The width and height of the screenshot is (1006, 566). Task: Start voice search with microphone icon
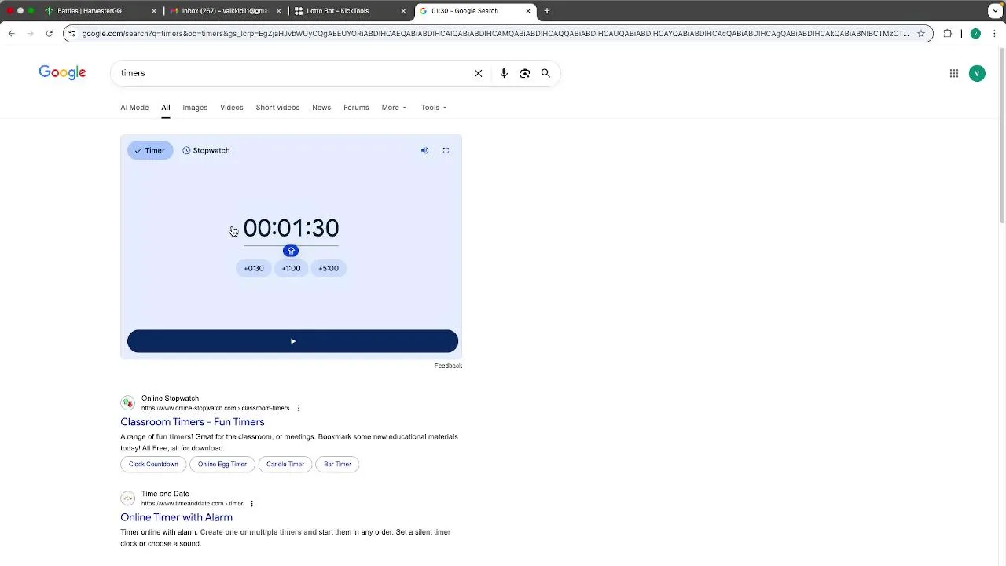tap(504, 73)
